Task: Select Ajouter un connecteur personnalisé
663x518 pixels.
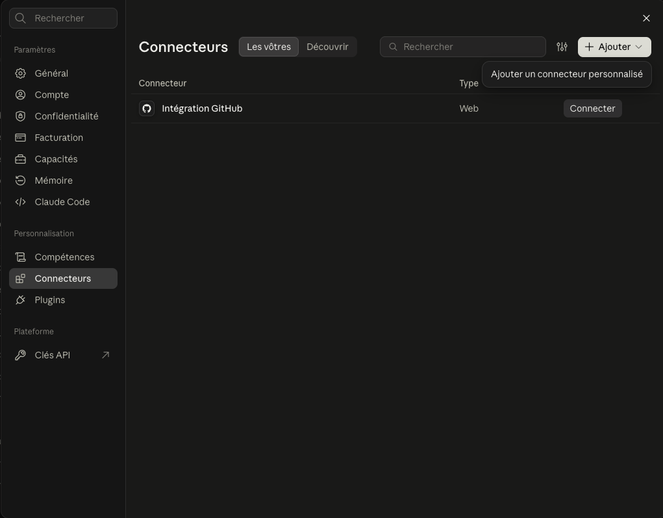Action: pyautogui.click(x=567, y=75)
